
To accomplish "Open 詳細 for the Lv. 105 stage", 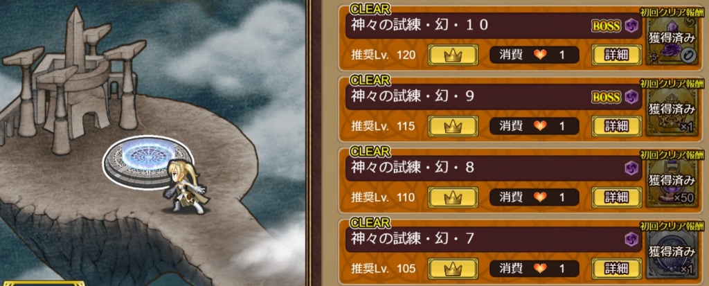I will click(x=616, y=269).
